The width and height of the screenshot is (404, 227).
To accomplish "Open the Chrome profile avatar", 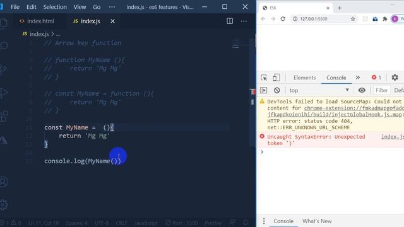I will point(395,19).
